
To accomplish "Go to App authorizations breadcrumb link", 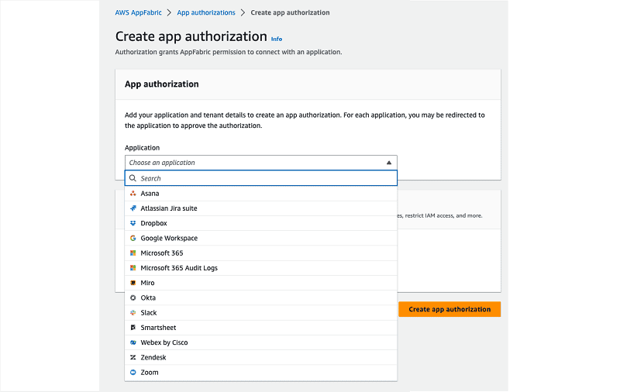I will (x=206, y=12).
